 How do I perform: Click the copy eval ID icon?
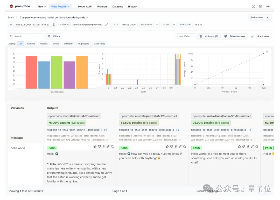[54, 25]
